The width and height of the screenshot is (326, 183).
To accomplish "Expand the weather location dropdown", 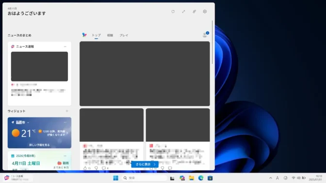I will point(28,122).
